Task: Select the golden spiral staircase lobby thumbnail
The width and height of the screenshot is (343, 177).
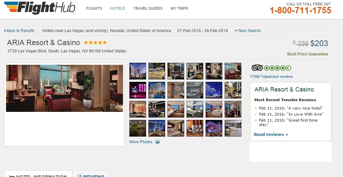Action: (x=233, y=90)
